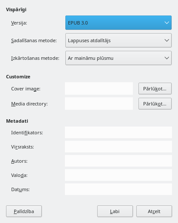Focus the Datums text field
Image resolution: width=178 pixels, height=223 pixels.
pyautogui.click(x=118, y=189)
